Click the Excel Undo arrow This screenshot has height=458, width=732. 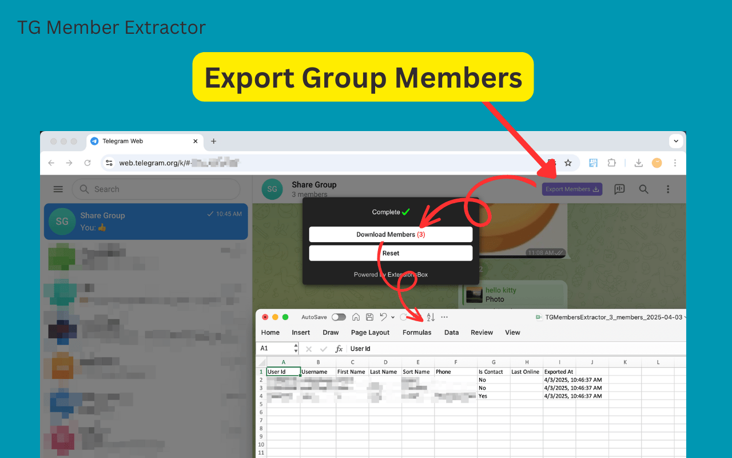point(383,317)
